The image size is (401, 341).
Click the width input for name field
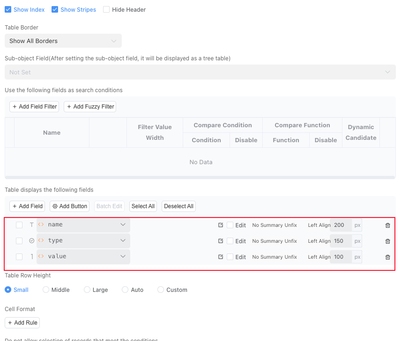341,225
